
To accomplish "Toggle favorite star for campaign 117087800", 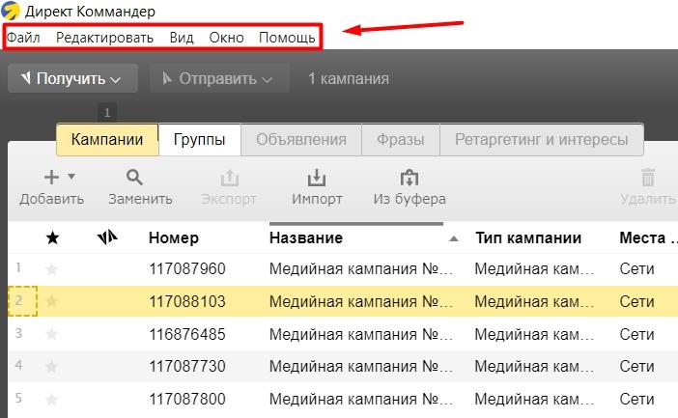I will 51,399.
